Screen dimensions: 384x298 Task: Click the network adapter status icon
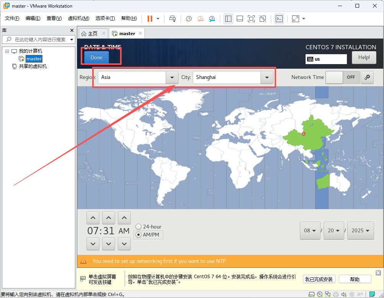(328, 294)
